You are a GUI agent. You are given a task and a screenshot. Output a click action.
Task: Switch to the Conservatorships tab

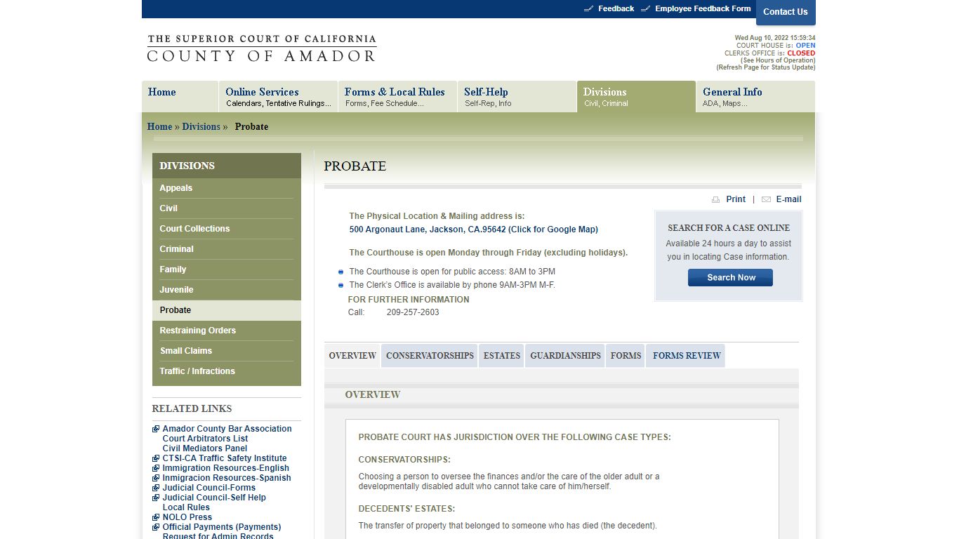(430, 356)
